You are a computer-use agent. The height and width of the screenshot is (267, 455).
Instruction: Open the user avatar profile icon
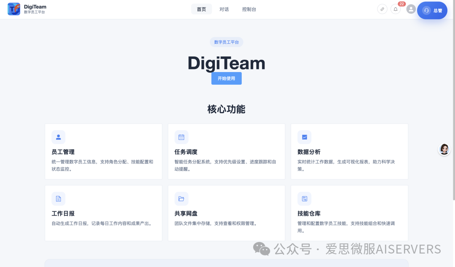click(x=411, y=9)
